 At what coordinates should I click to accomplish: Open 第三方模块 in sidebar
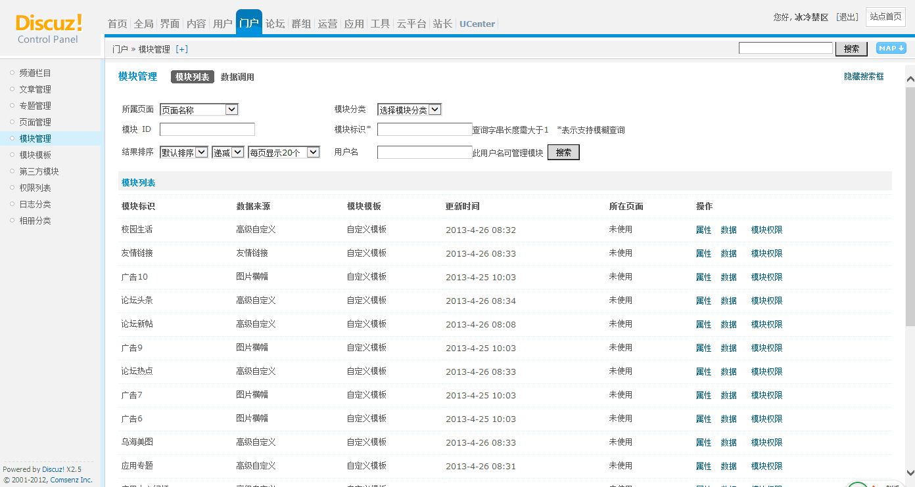(39, 171)
